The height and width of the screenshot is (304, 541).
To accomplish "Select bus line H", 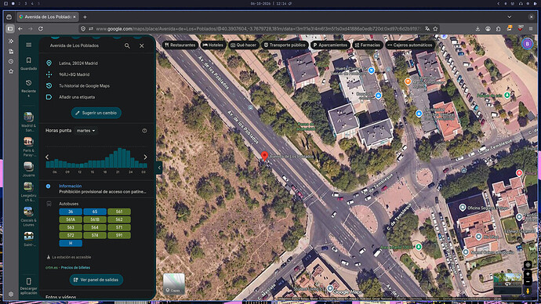I will click(x=71, y=244).
